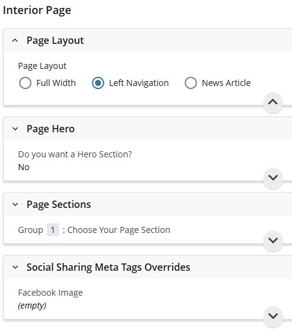The height and width of the screenshot is (336, 292).
Task: Click round down-arrow button in Page Sections panel
Action: [x=273, y=240]
